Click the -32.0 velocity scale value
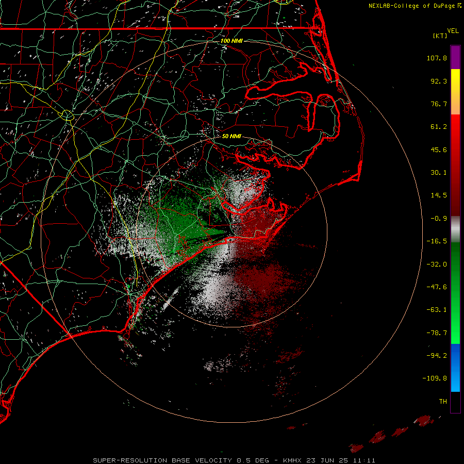 tap(437, 264)
